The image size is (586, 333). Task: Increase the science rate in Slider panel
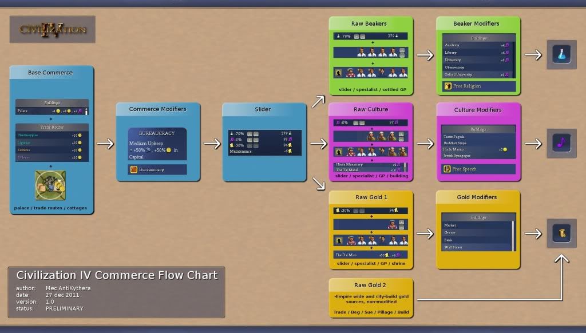tap(250, 134)
